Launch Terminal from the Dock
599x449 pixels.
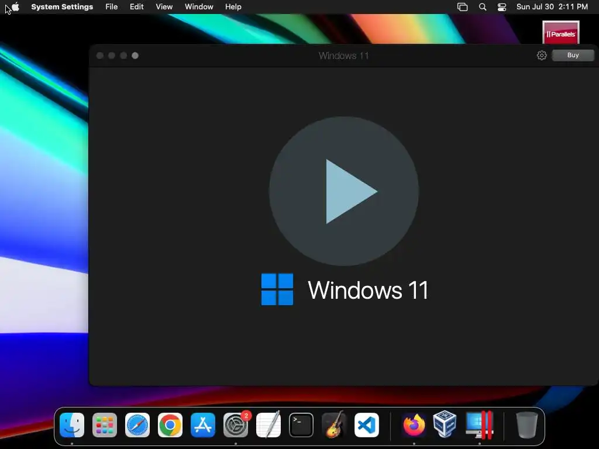pyautogui.click(x=301, y=425)
